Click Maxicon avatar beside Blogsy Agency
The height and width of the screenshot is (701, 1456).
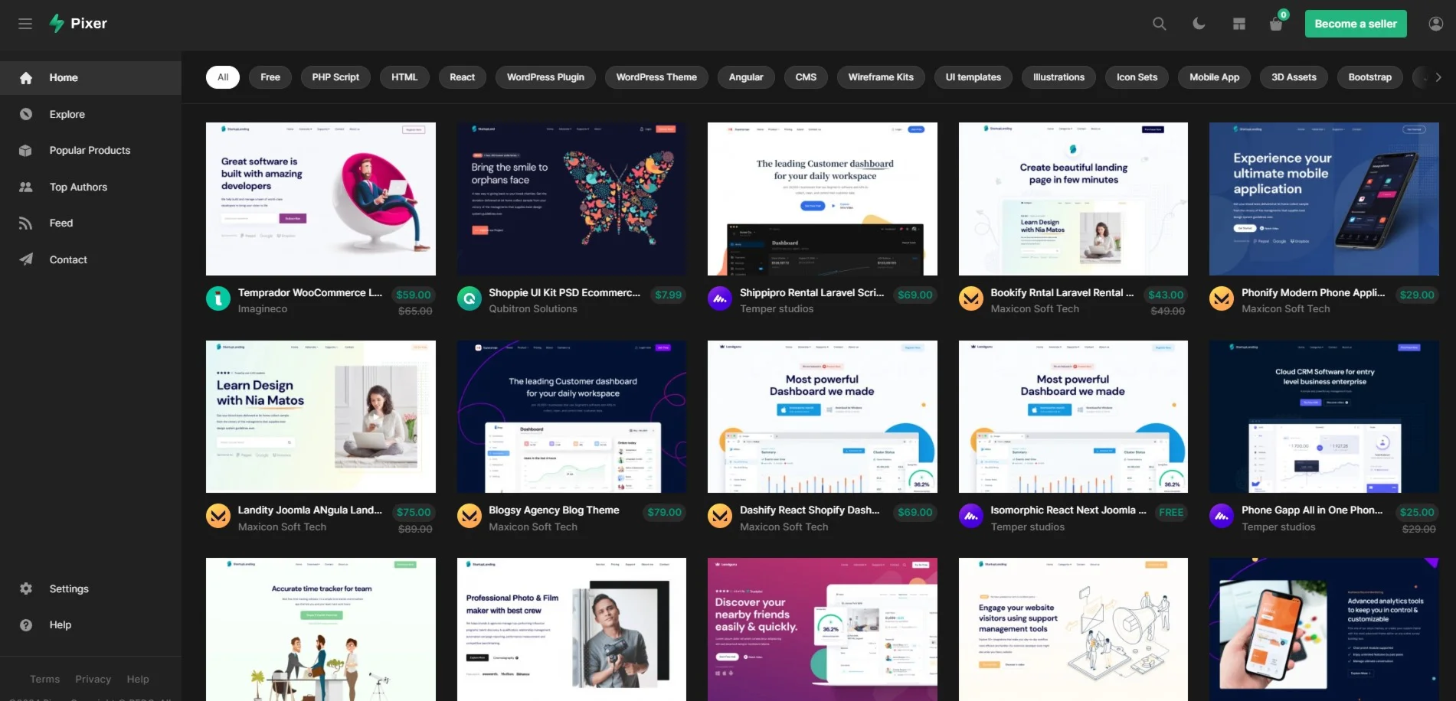pos(470,516)
